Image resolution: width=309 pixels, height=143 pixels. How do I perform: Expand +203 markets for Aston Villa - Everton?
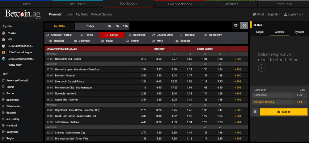pyautogui.click(x=238, y=100)
